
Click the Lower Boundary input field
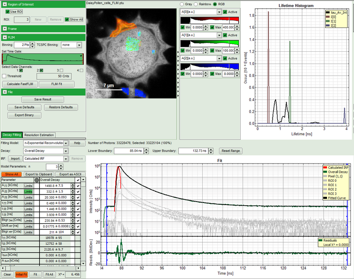point(129,151)
